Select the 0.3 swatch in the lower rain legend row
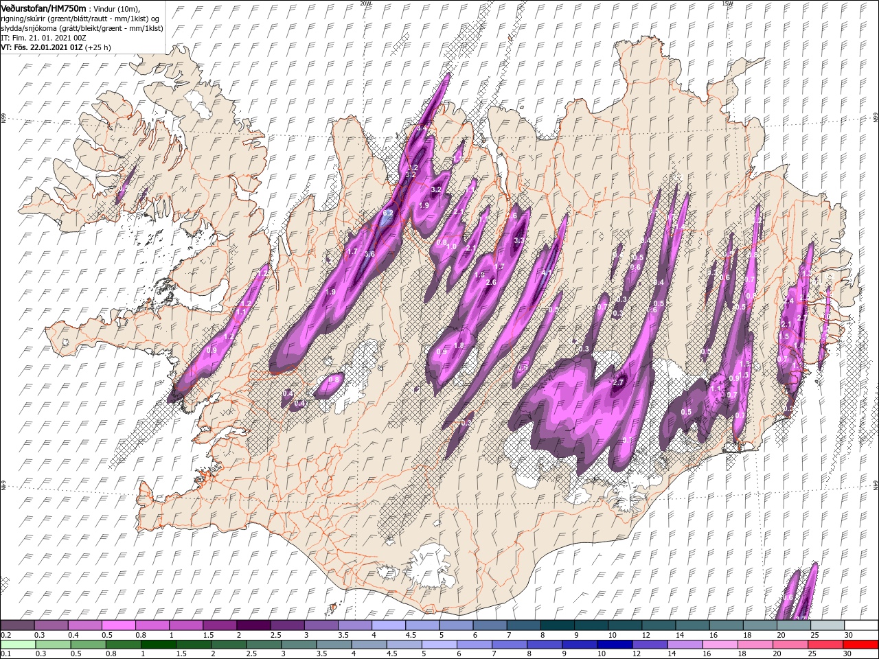This screenshot has height=659, width=879. point(53,645)
